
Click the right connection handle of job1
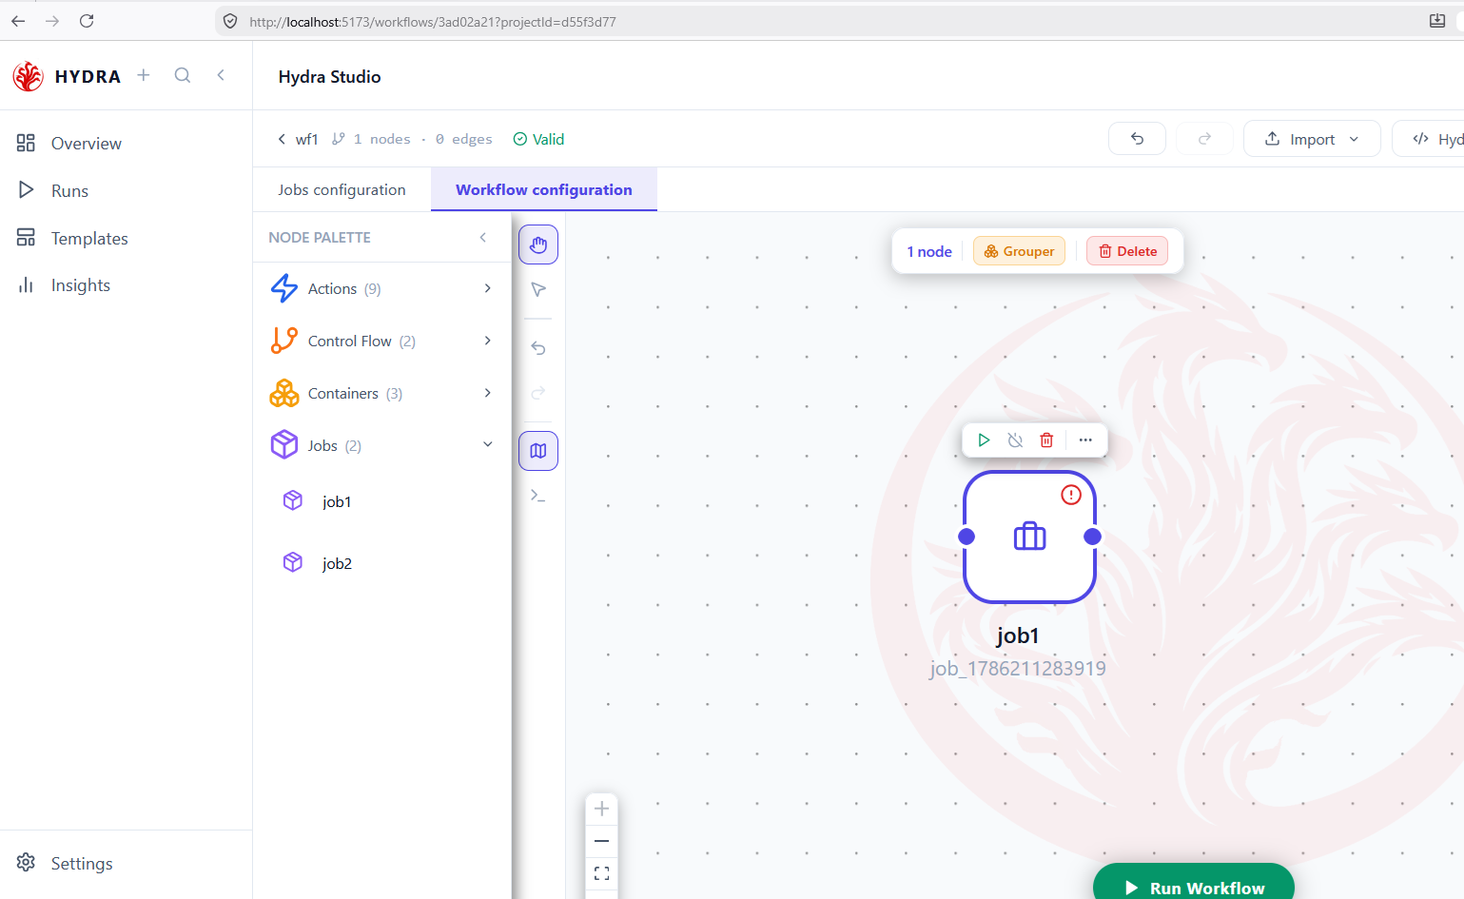pyautogui.click(x=1093, y=537)
